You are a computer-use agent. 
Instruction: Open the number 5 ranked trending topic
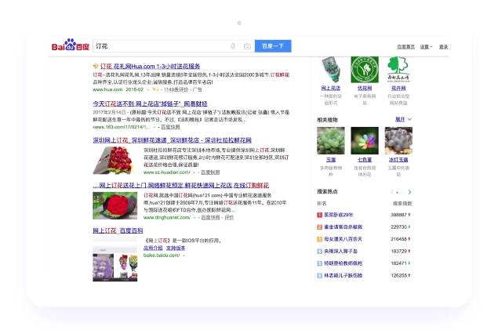click(x=343, y=263)
